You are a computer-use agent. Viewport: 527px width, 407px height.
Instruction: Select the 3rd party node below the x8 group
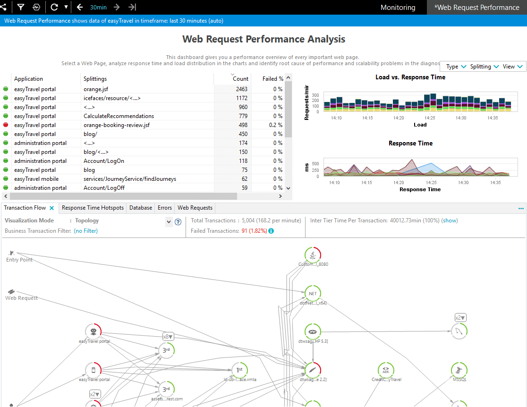pos(166,350)
